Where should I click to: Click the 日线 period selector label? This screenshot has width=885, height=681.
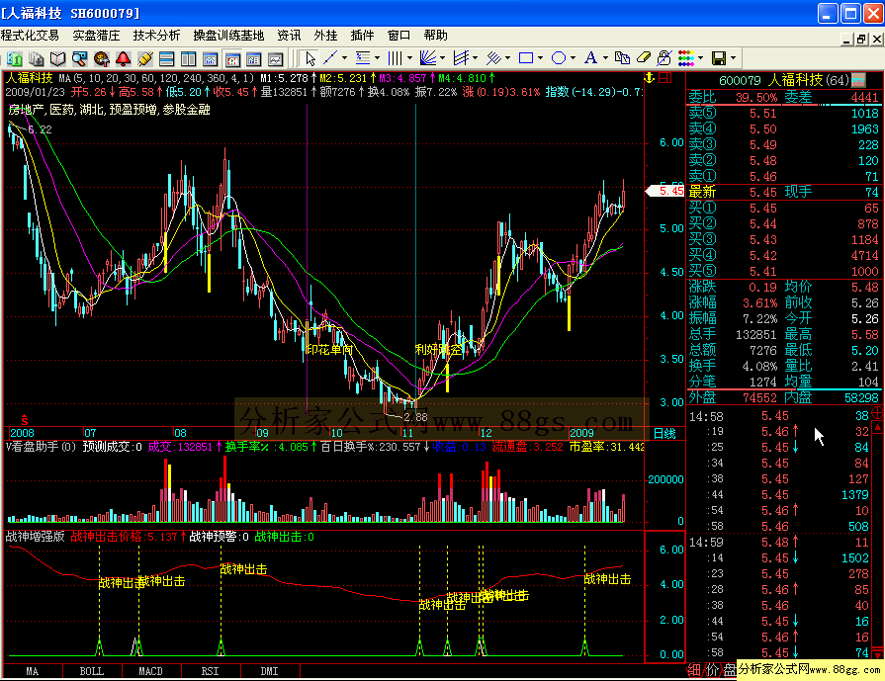click(x=664, y=433)
